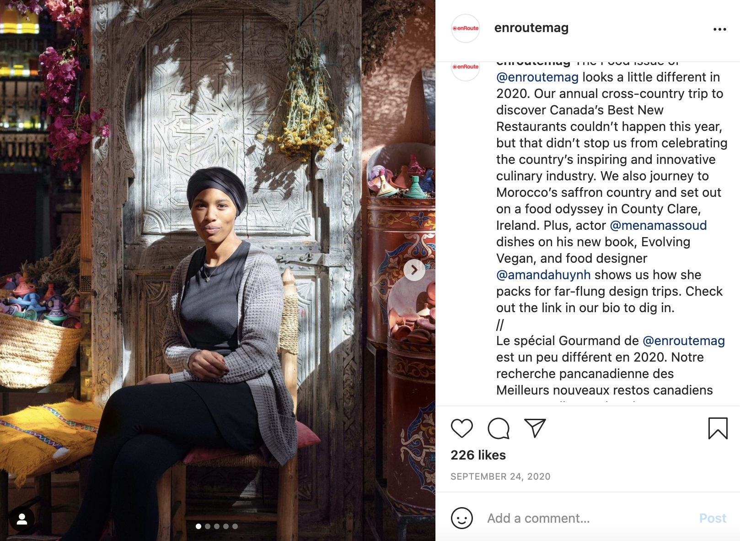This screenshot has height=541, width=740.
Task: Open the @menamassoud mention link
Action: (658, 225)
